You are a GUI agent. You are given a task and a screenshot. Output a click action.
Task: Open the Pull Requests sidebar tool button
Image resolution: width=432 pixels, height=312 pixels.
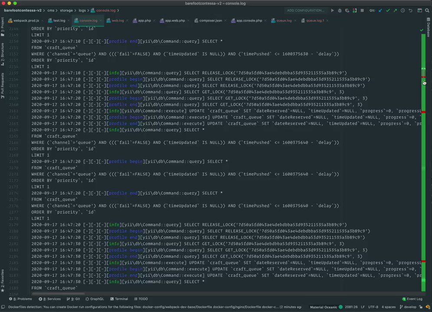(3, 86)
